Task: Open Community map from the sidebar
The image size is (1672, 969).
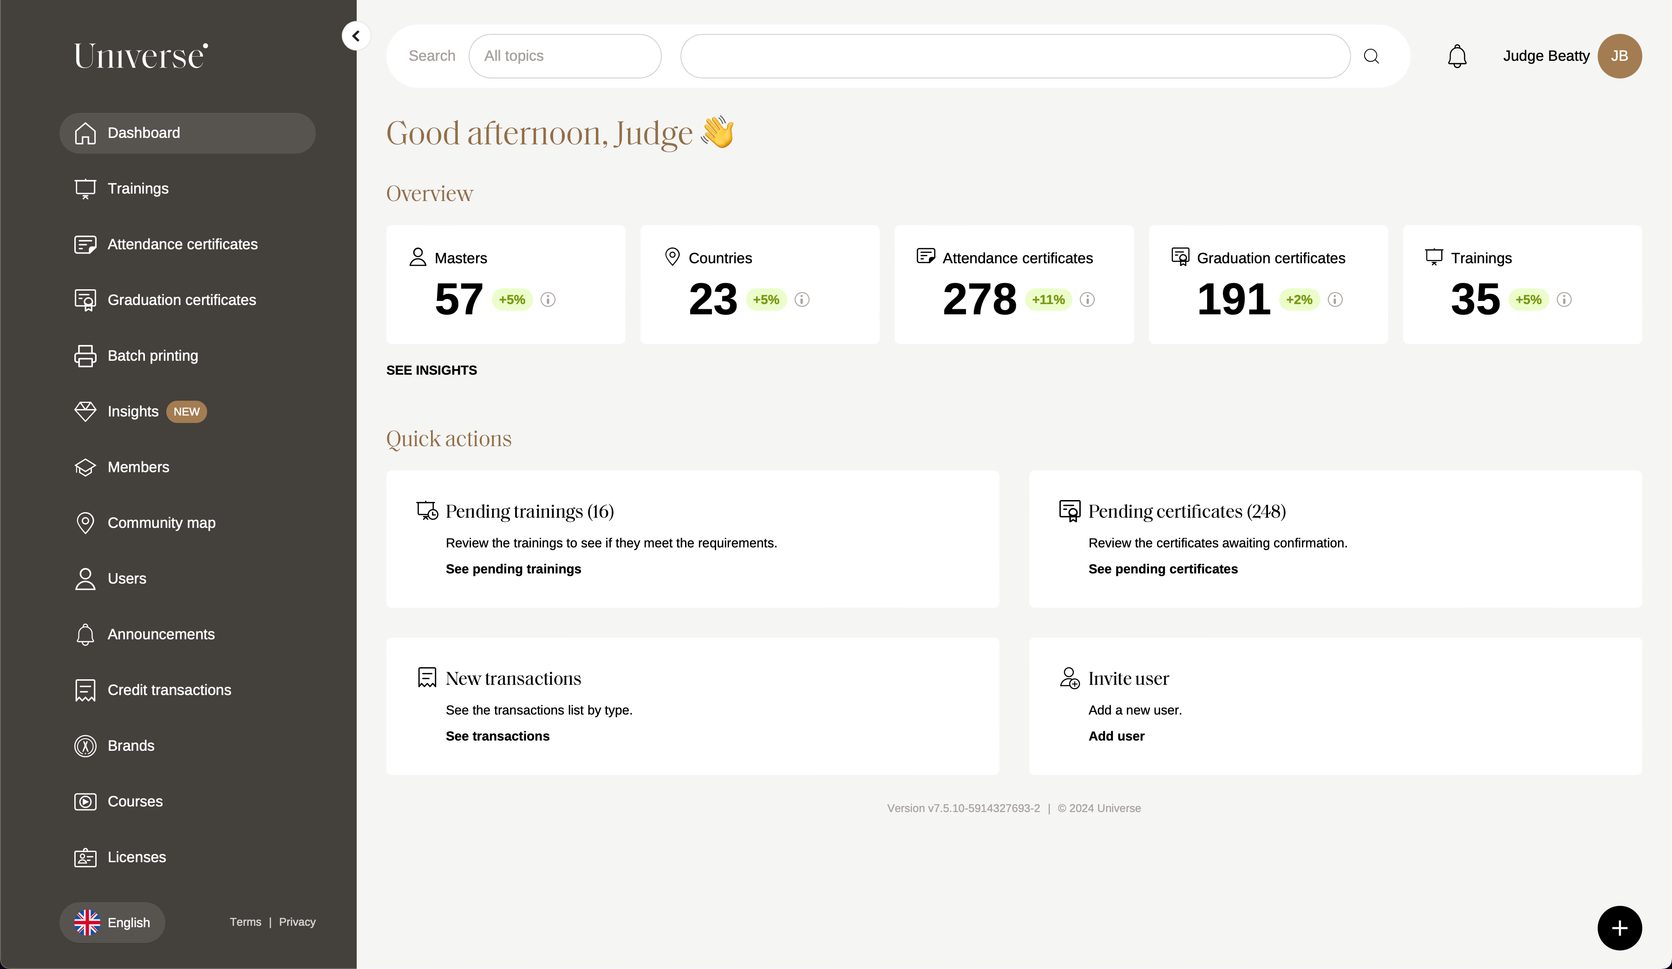Action: (x=161, y=523)
